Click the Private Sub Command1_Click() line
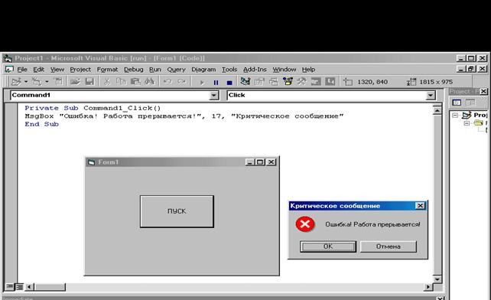The image size is (491, 300). (x=93, y=108)
